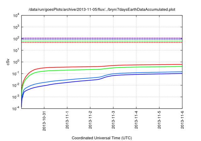Click the 2013-11-2 date tick label
Viewport: 201px width, 141px height.
pos(90,120)
